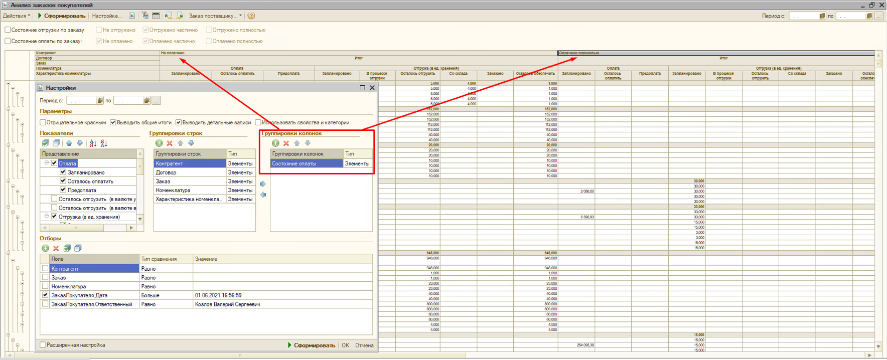This screenshot has width=887, height=360.
Task: Move row grouping up
Action: click(x=181, y=143)
